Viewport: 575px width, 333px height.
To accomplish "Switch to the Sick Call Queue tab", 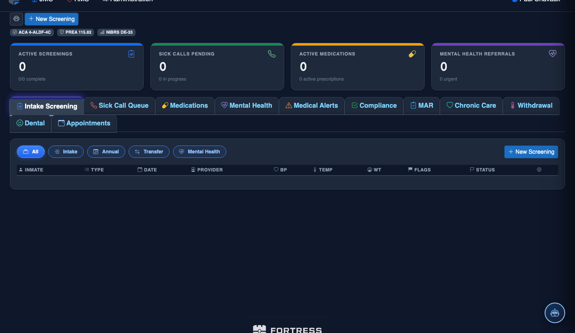I will click(x=120, y=106).
